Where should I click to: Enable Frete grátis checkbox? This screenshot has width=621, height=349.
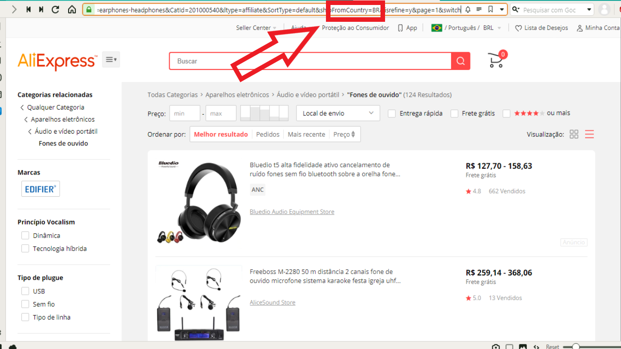coord(454,114)
